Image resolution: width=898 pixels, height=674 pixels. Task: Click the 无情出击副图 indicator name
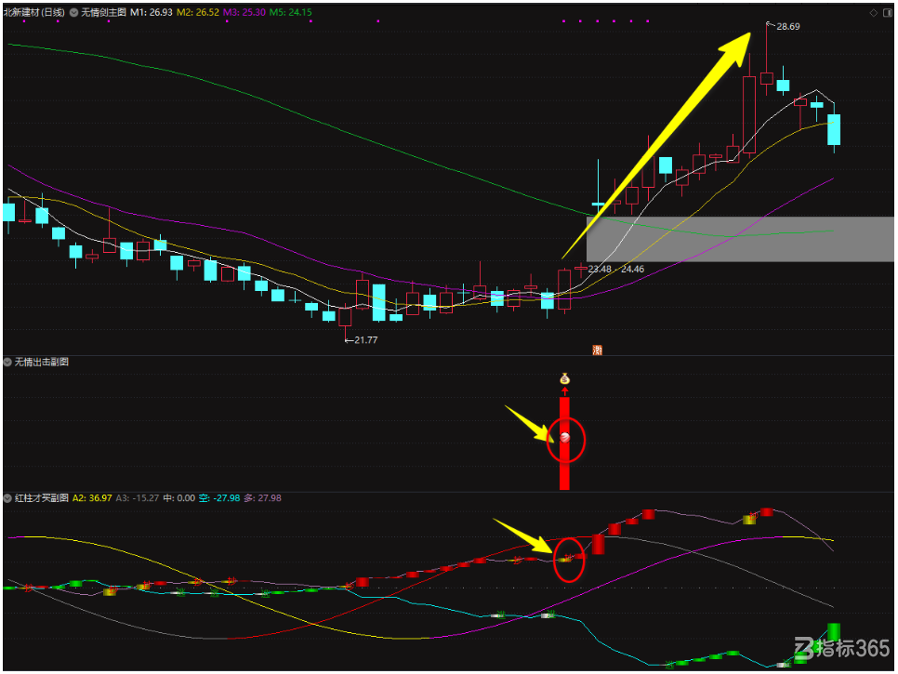pyautogui.click(x=41, y=362)
